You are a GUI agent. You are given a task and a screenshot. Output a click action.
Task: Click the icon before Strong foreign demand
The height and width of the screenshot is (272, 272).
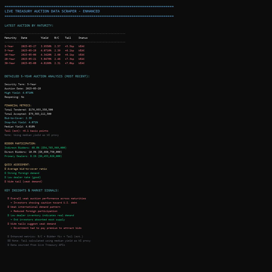pos(5,173)
